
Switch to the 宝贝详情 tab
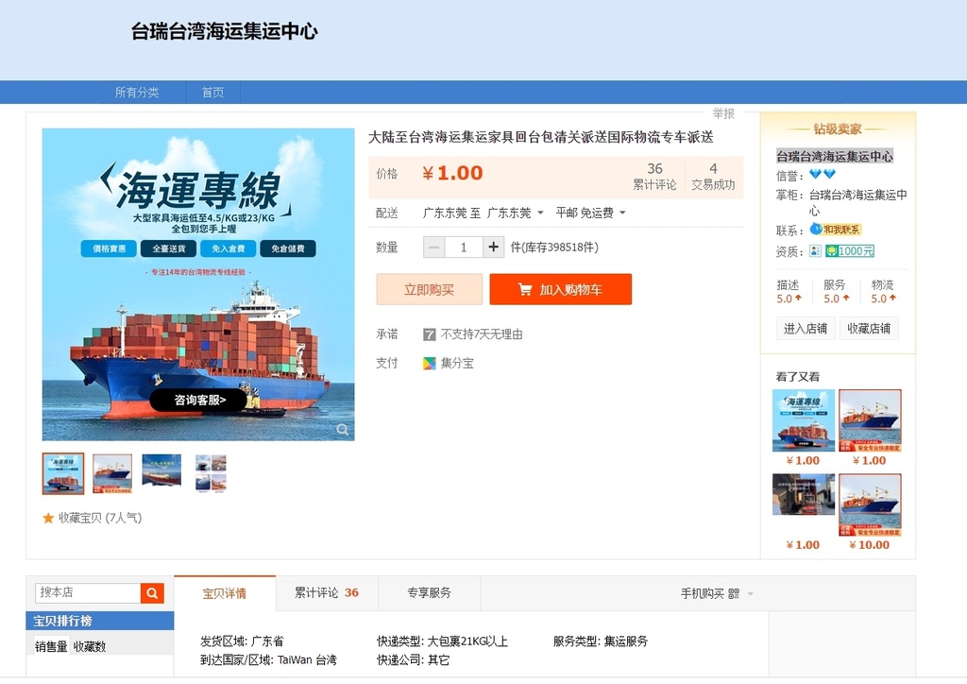(x=225, y=593)
